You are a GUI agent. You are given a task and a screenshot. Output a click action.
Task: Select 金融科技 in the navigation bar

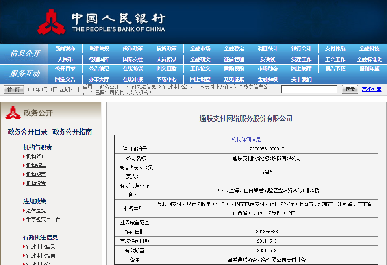pos(369,49)
